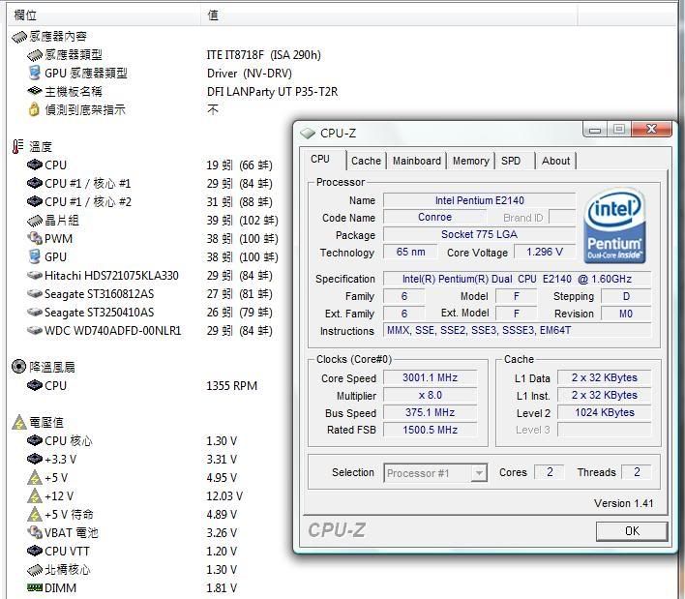Click the CPU core voltage icon
The height and width of the screenshot is (599, 685).
(x=35, y=440)
